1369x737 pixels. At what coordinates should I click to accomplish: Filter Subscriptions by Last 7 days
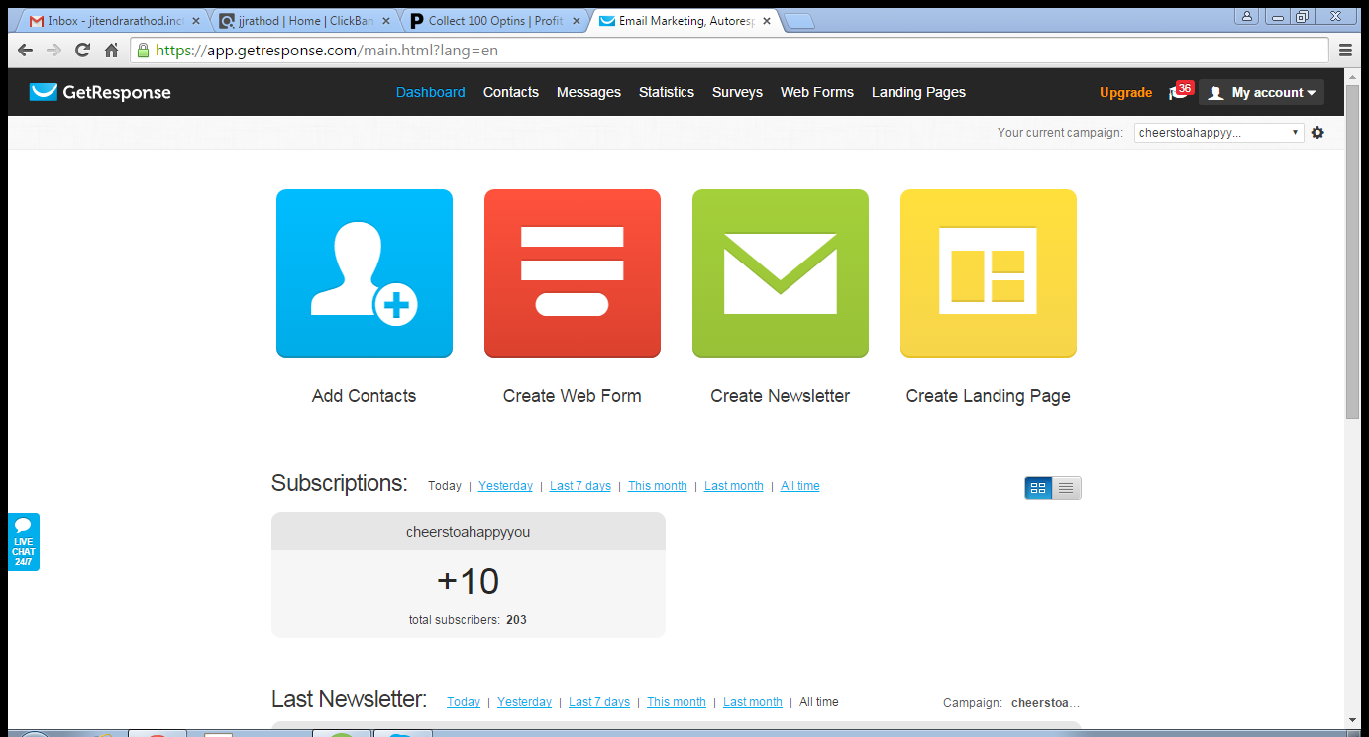click(x=580, y=486)
